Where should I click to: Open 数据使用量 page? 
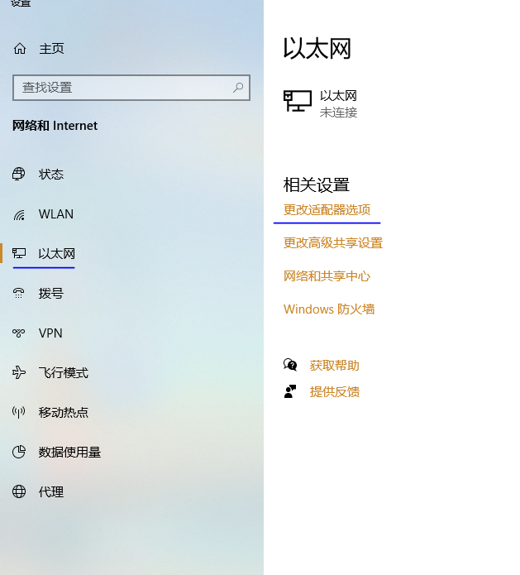[x=69, y=453]
